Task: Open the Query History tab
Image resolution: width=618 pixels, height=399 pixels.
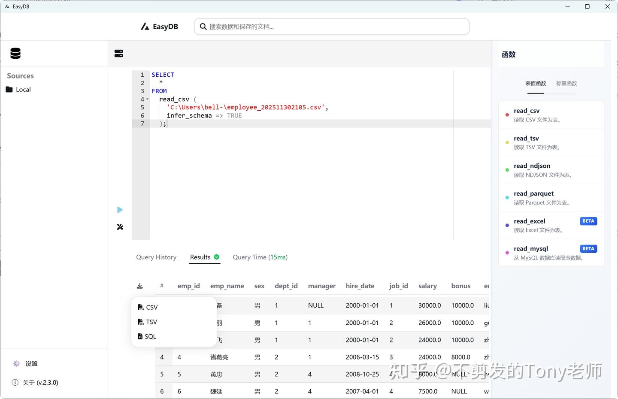Action: [x=156, y=257]
